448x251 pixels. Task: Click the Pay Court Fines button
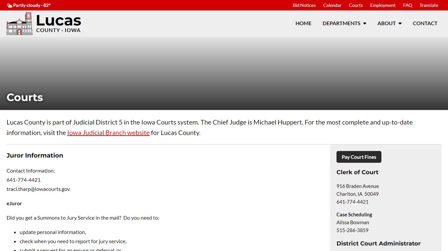coord(359,157)
